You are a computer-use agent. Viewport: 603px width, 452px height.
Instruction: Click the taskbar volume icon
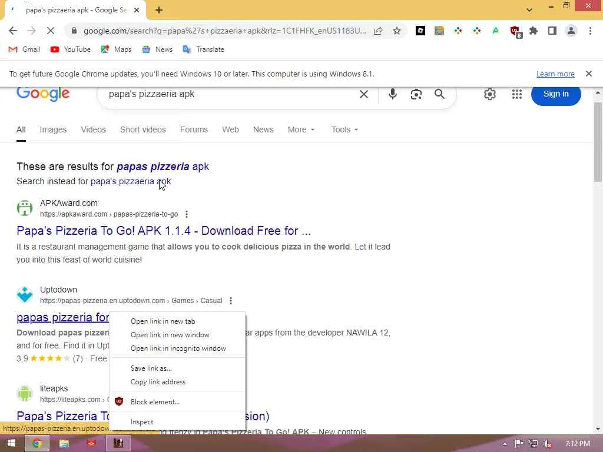[548, 444]
